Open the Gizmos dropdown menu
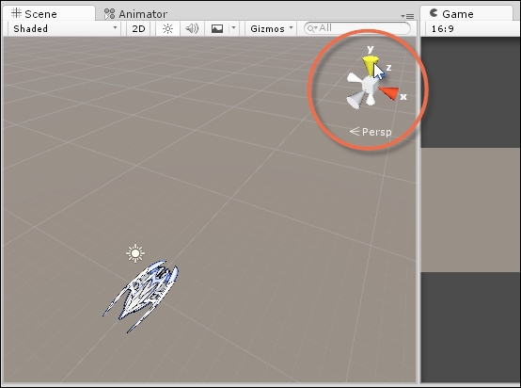 [x=271, y=28]
